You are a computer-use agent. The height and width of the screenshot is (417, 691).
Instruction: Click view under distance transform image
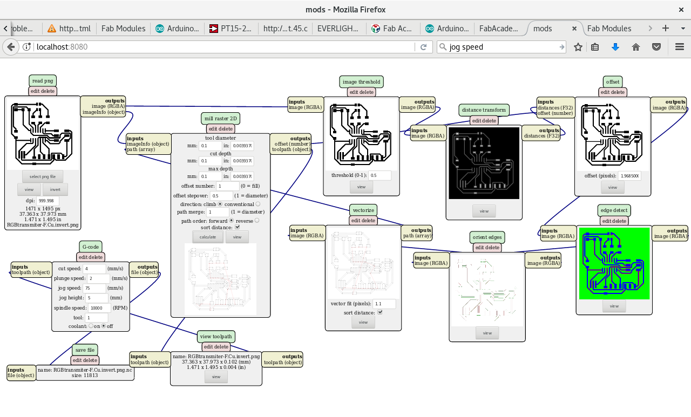[484, 211]
